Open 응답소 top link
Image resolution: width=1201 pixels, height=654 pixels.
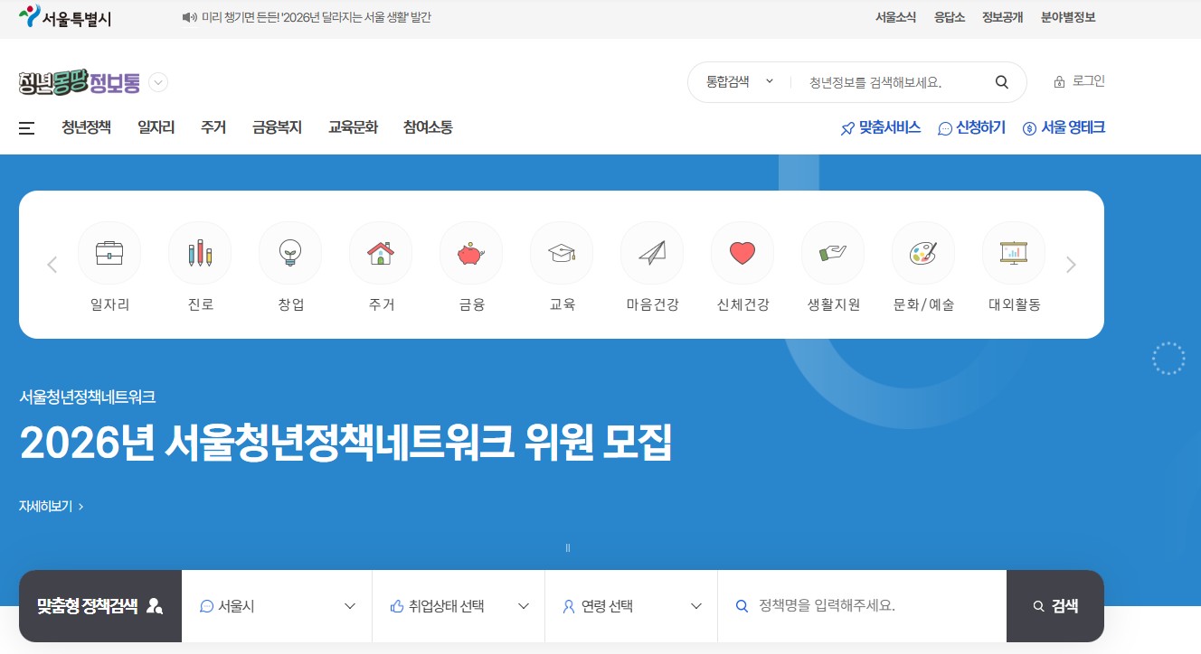(950, 17)
